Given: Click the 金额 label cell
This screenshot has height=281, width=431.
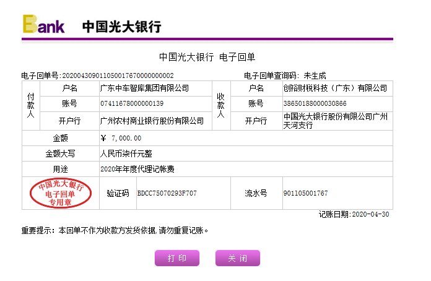Looking at the screenshot, I should click(61, 138).
